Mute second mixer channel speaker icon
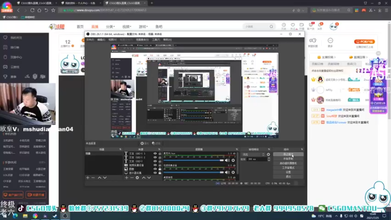Image resolution: width=391 pixels, height=220 pixels. (x=227, y=173)
